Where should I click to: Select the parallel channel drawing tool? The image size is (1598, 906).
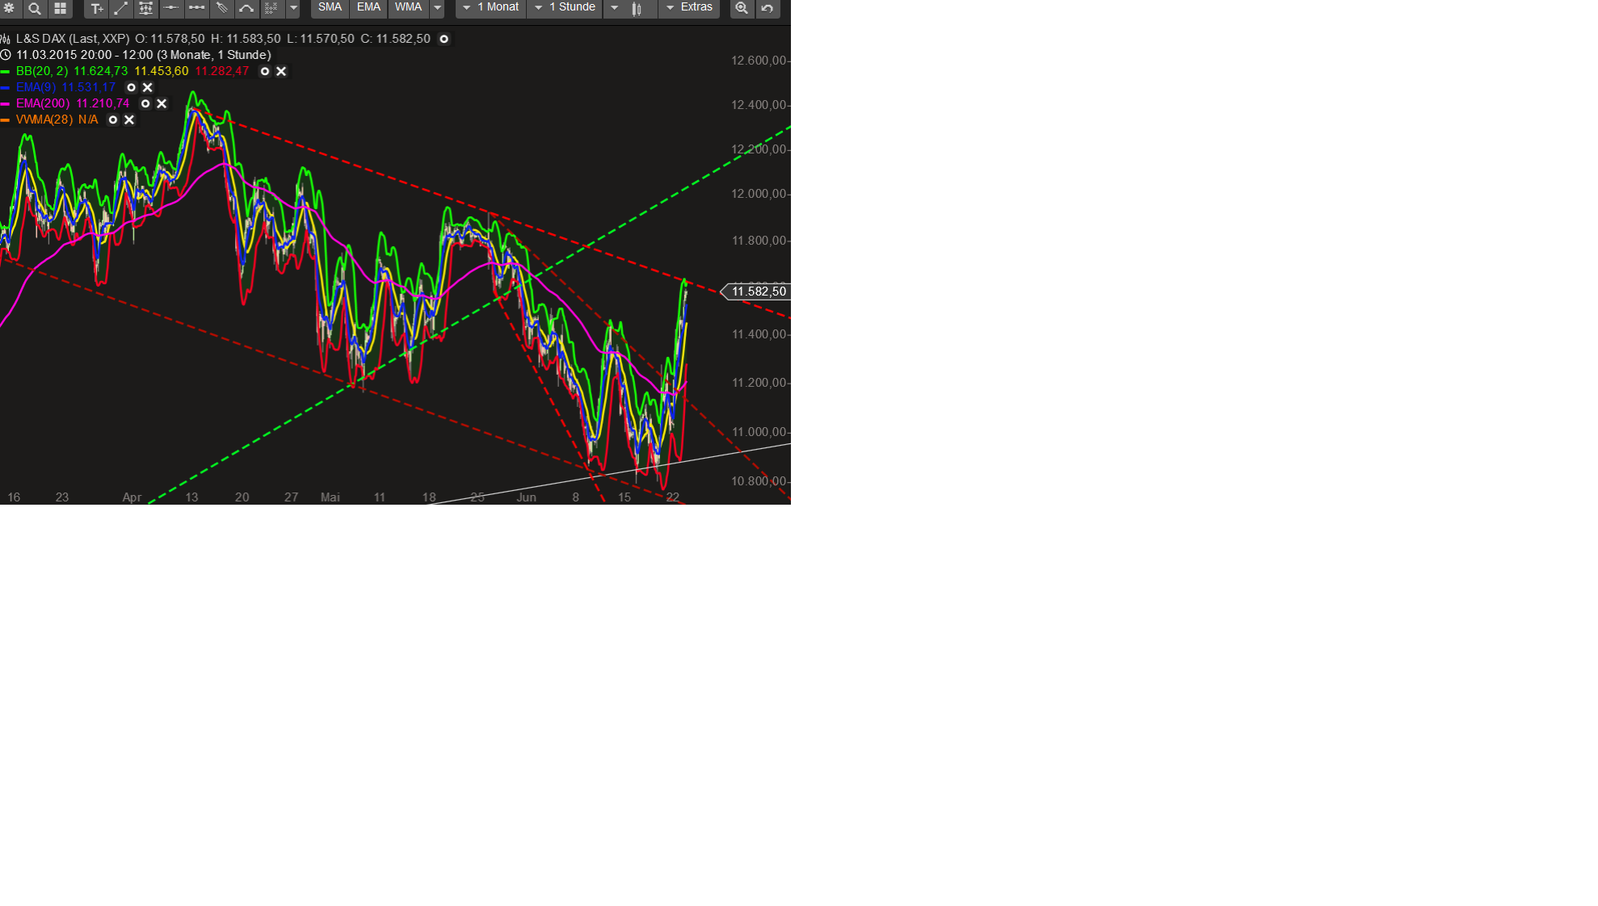point(146,8)
